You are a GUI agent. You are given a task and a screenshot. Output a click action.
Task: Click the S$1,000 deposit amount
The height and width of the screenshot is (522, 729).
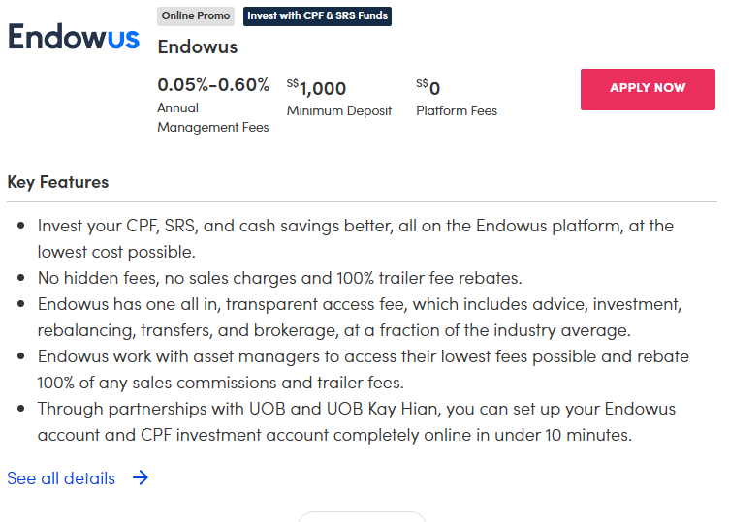pos(317,88)
